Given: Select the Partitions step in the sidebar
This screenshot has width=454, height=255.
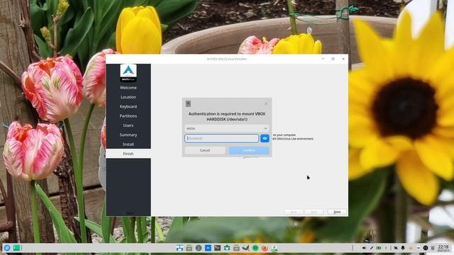Looking at the screenshot, I should click(128, 116).
